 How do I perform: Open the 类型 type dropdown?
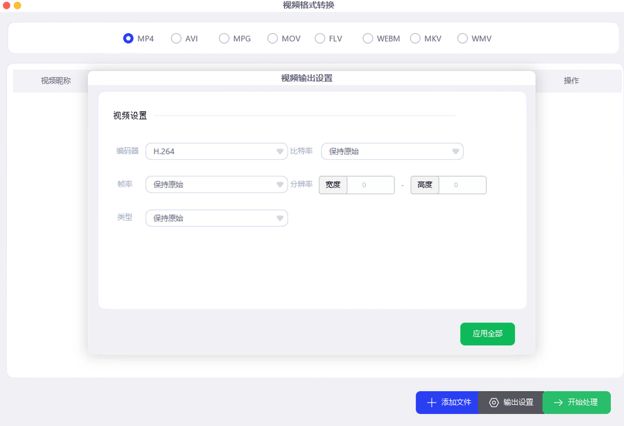pos(217,217)
